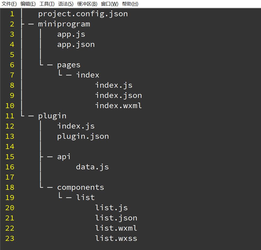Click the app.js text on line 3

click(x=71, y=34)
